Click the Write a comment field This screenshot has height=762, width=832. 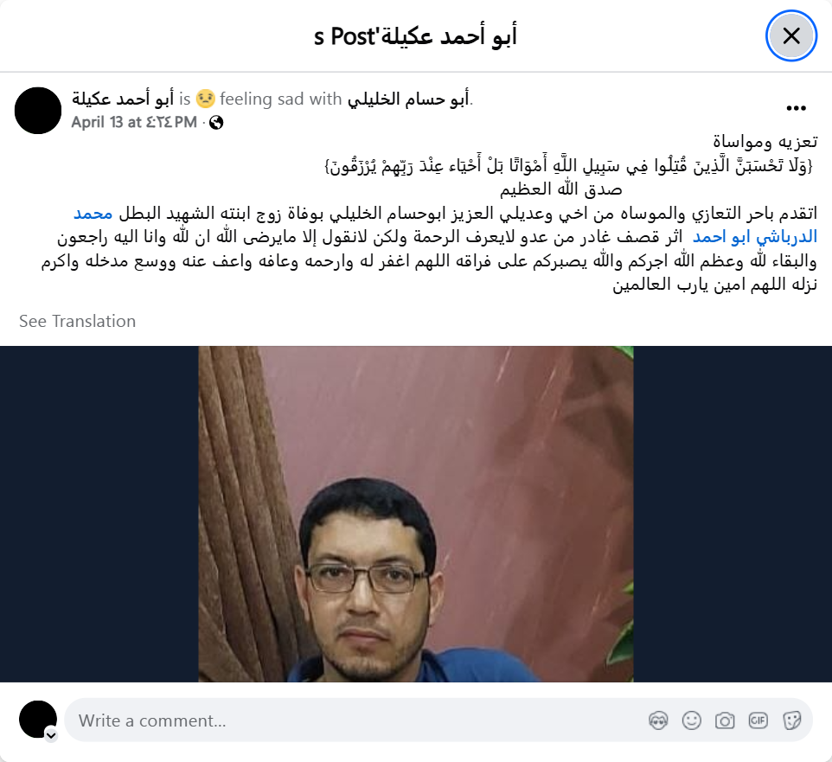[438, 720]
